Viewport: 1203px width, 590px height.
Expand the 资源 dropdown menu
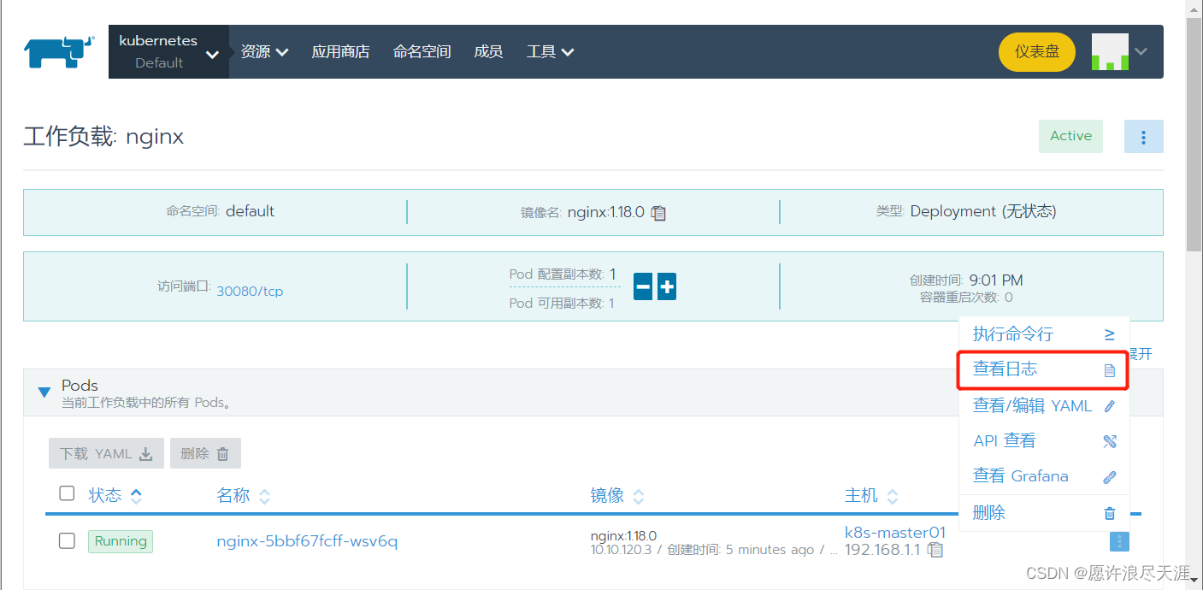265,51
